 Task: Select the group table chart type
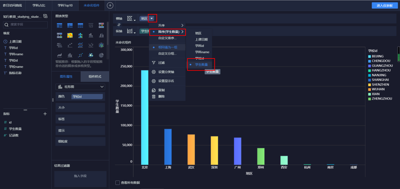pos(59,25)
